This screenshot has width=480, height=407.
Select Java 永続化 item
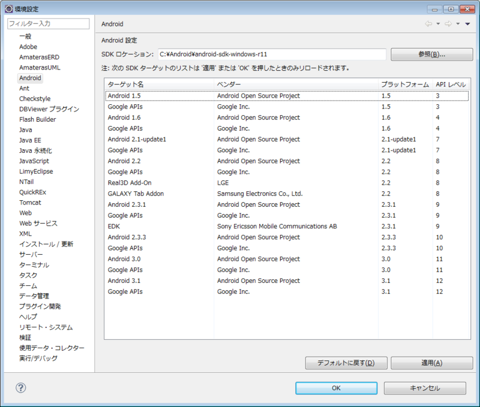click(35, 151)
